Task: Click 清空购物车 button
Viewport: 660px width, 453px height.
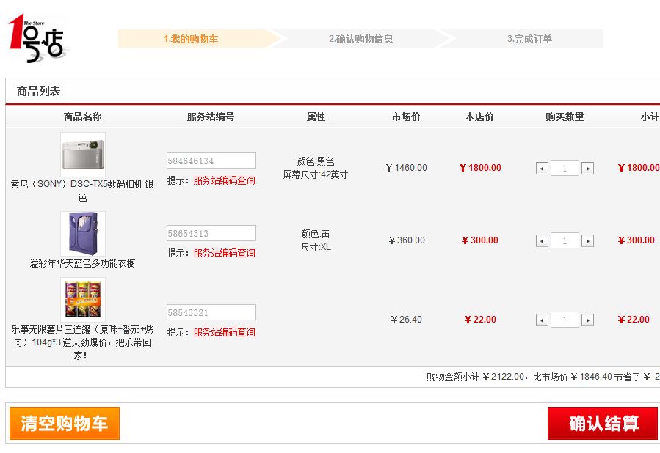Action: coord(65,423)
